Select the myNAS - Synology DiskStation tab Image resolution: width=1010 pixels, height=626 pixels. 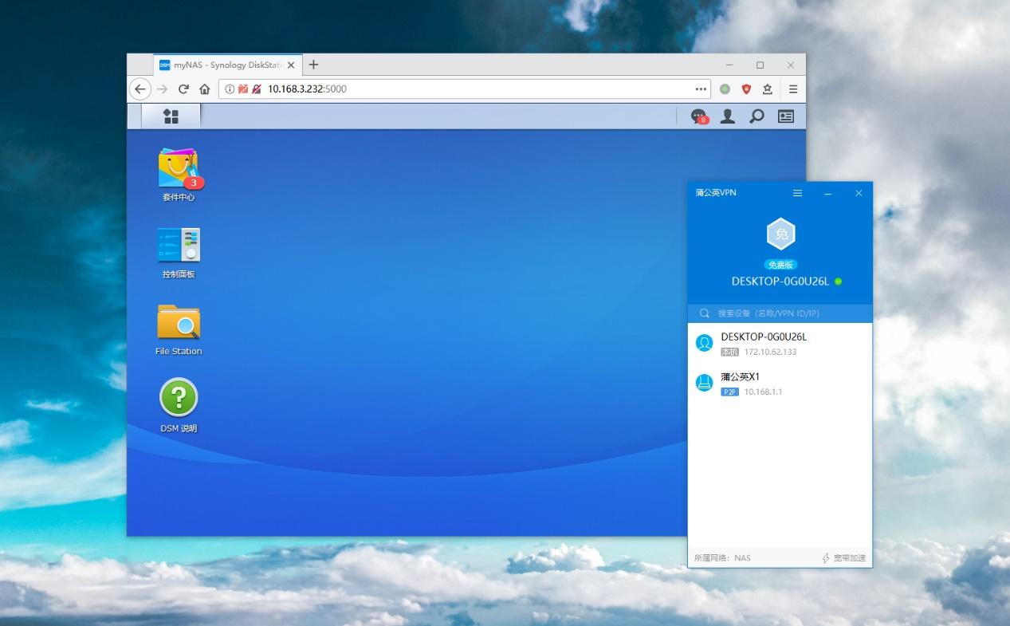(x=227, y=65)
